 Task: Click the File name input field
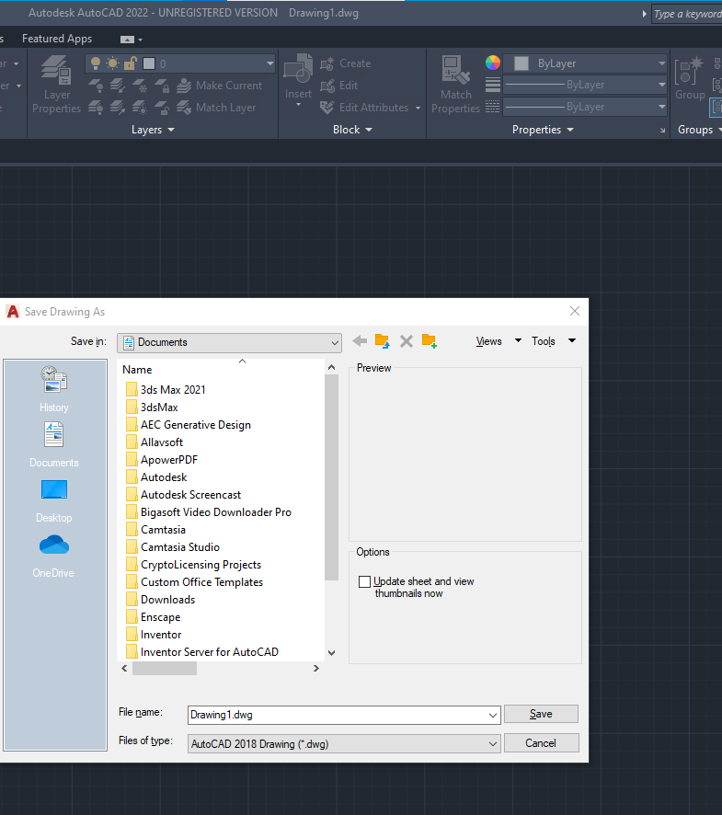point(336,715)
